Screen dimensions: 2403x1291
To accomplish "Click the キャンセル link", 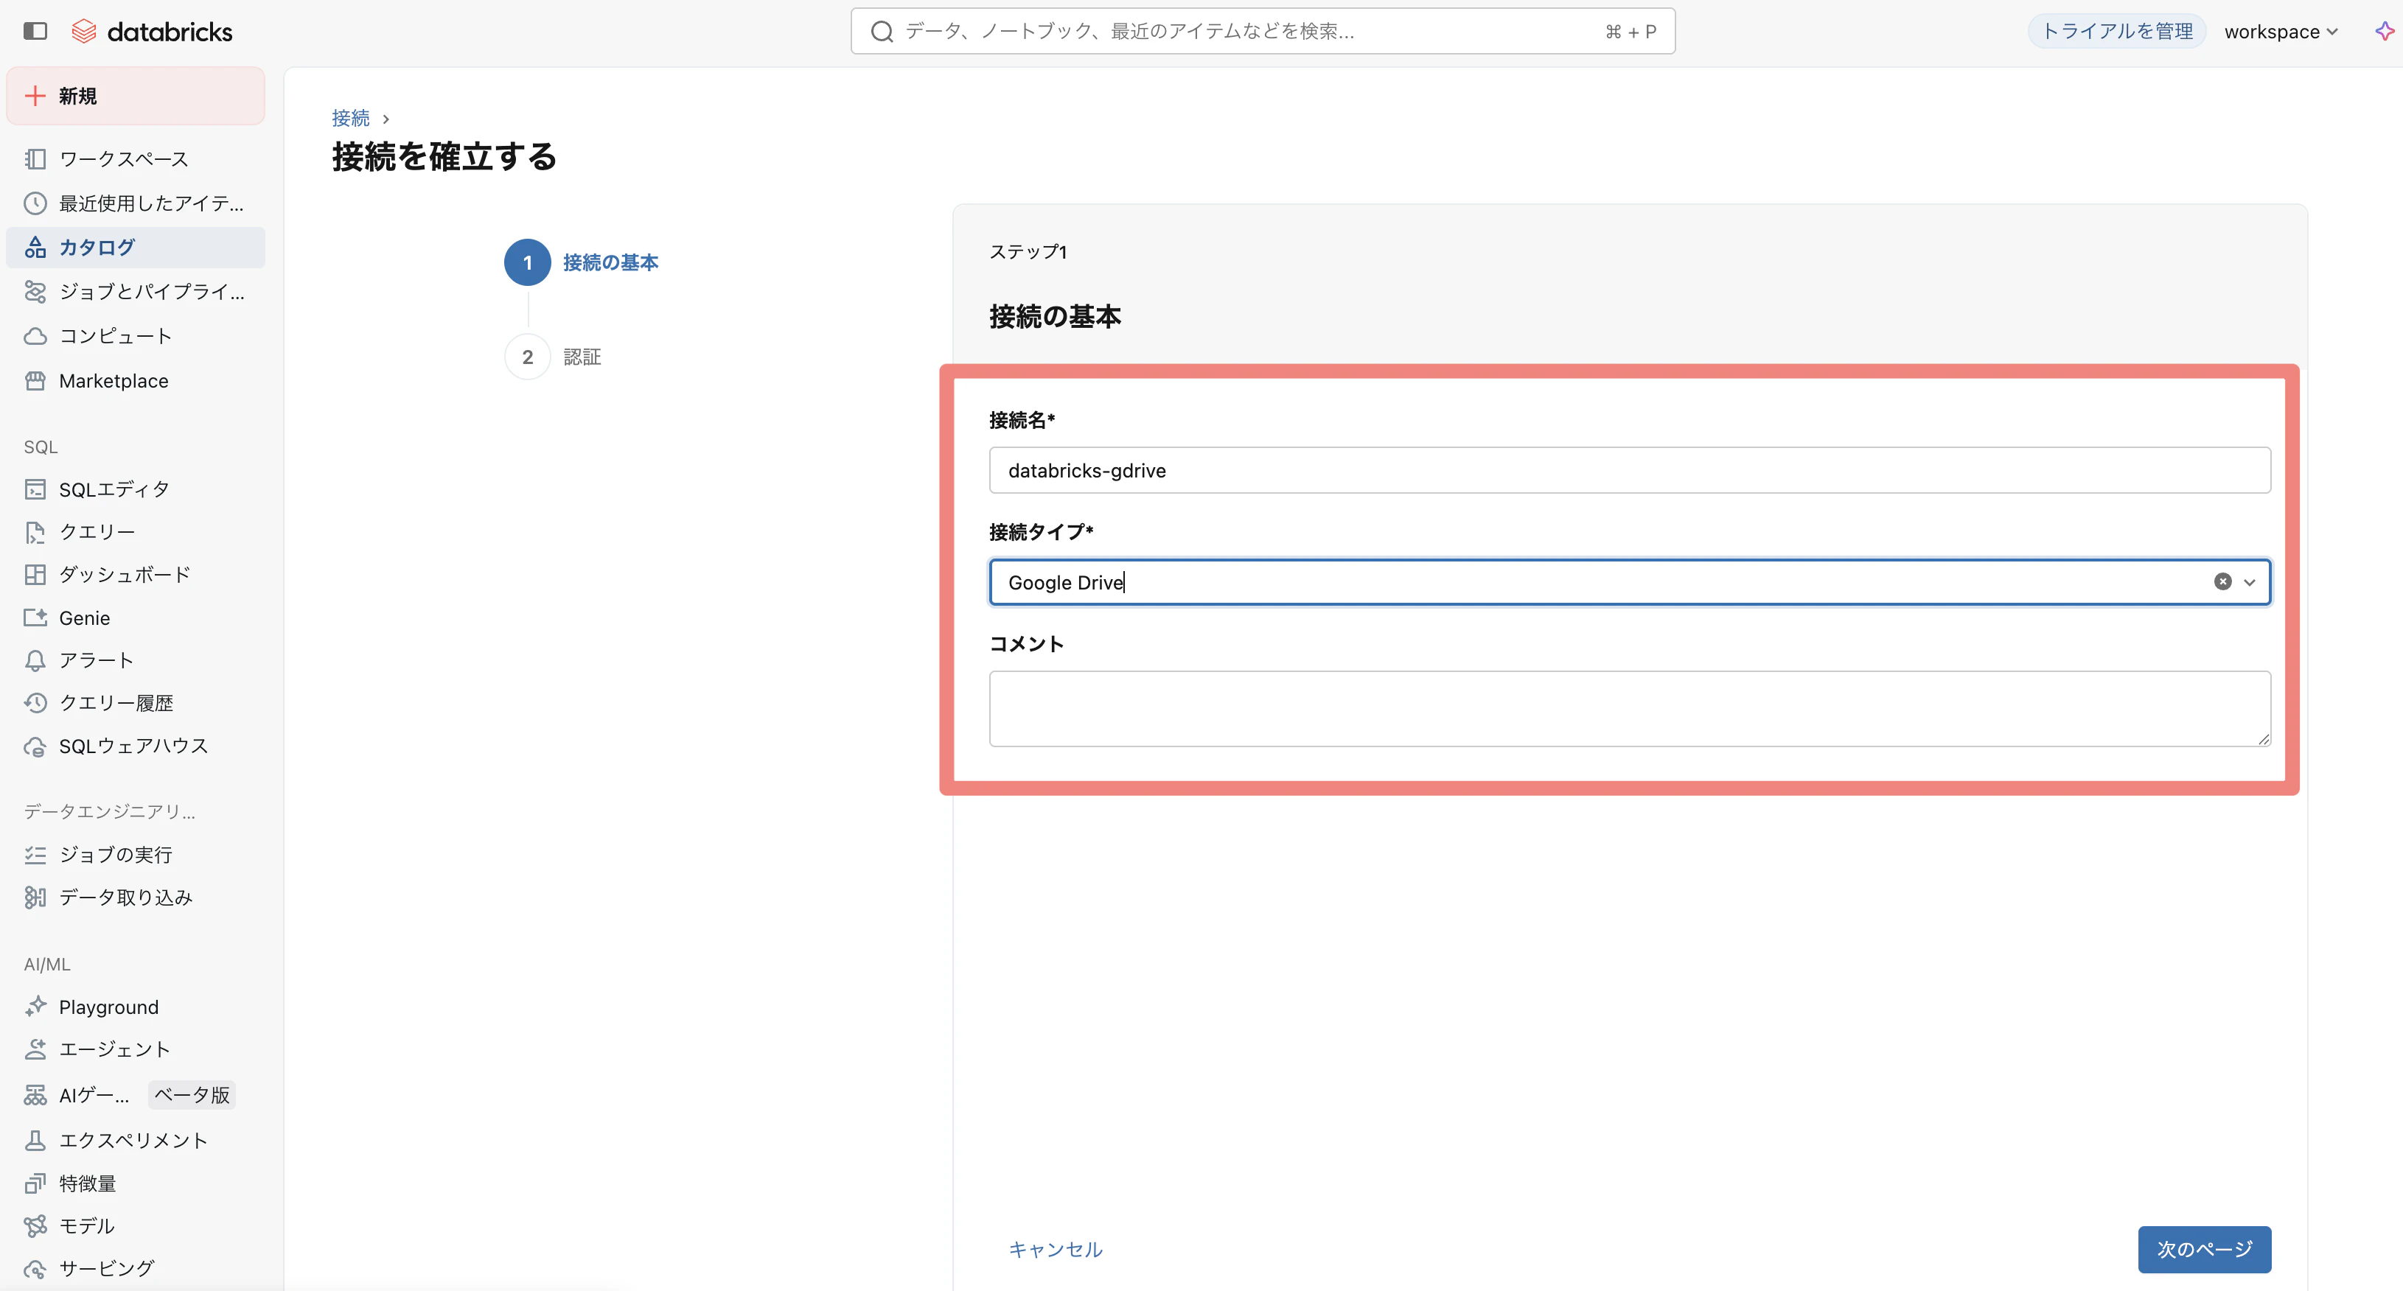I will pyautogui.click(x=1055, y=1249).
